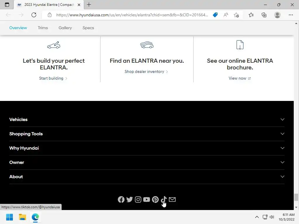The image size is (299, 224).
Task: Open File Explorer from taskbar
Action: coord(22,217)
